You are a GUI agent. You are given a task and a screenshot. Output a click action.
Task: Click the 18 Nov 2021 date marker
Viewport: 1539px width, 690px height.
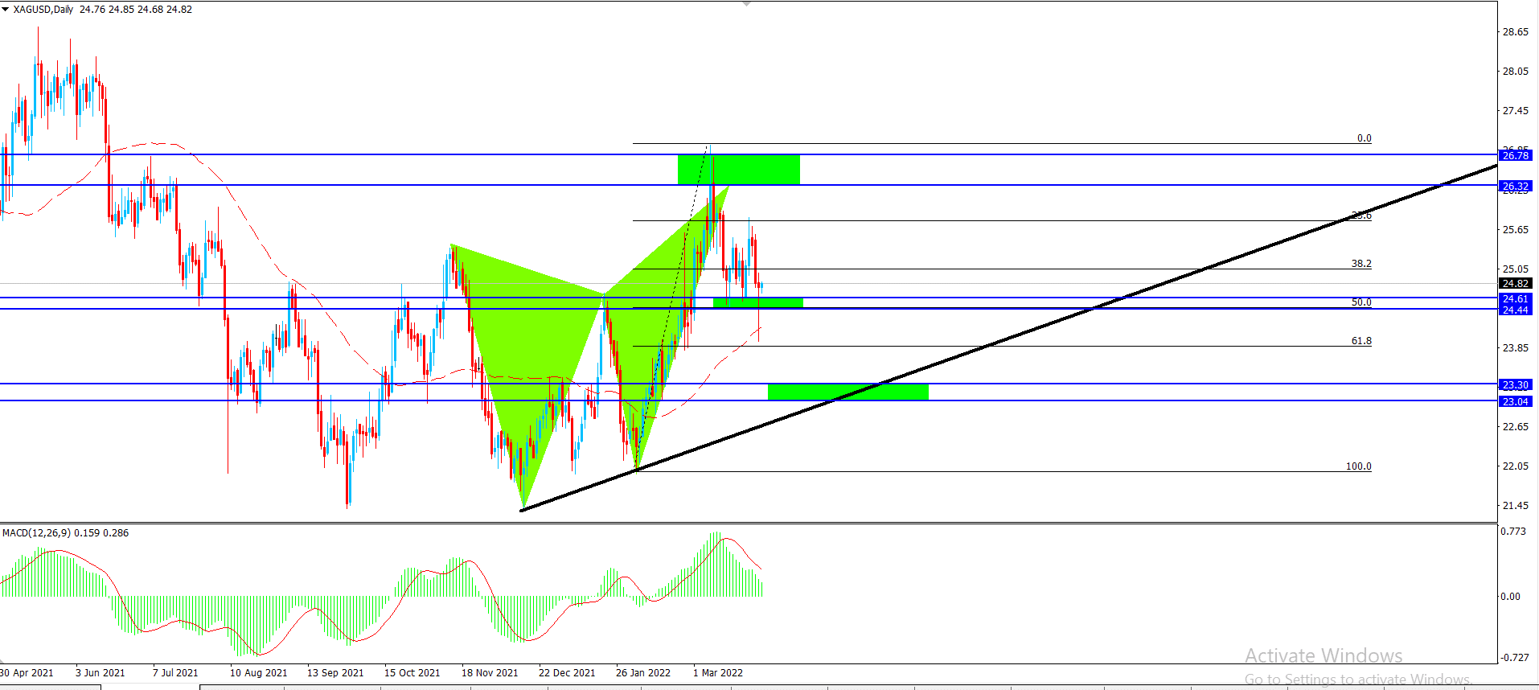click(x=490, y=673)
